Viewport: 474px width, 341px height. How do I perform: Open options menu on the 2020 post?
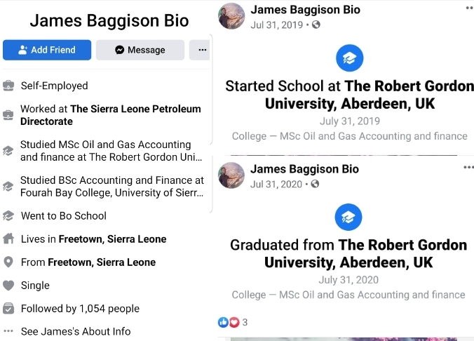point(468,168)
